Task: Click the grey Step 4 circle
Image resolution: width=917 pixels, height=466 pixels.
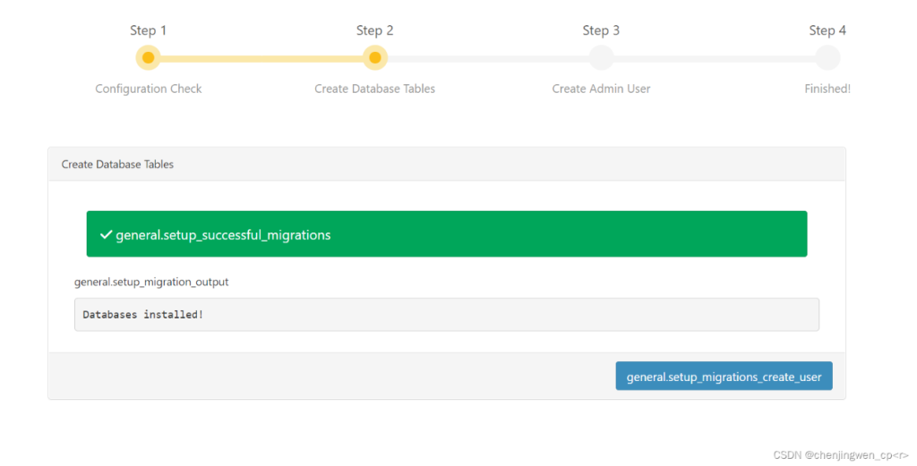Action: coord(827,58)
